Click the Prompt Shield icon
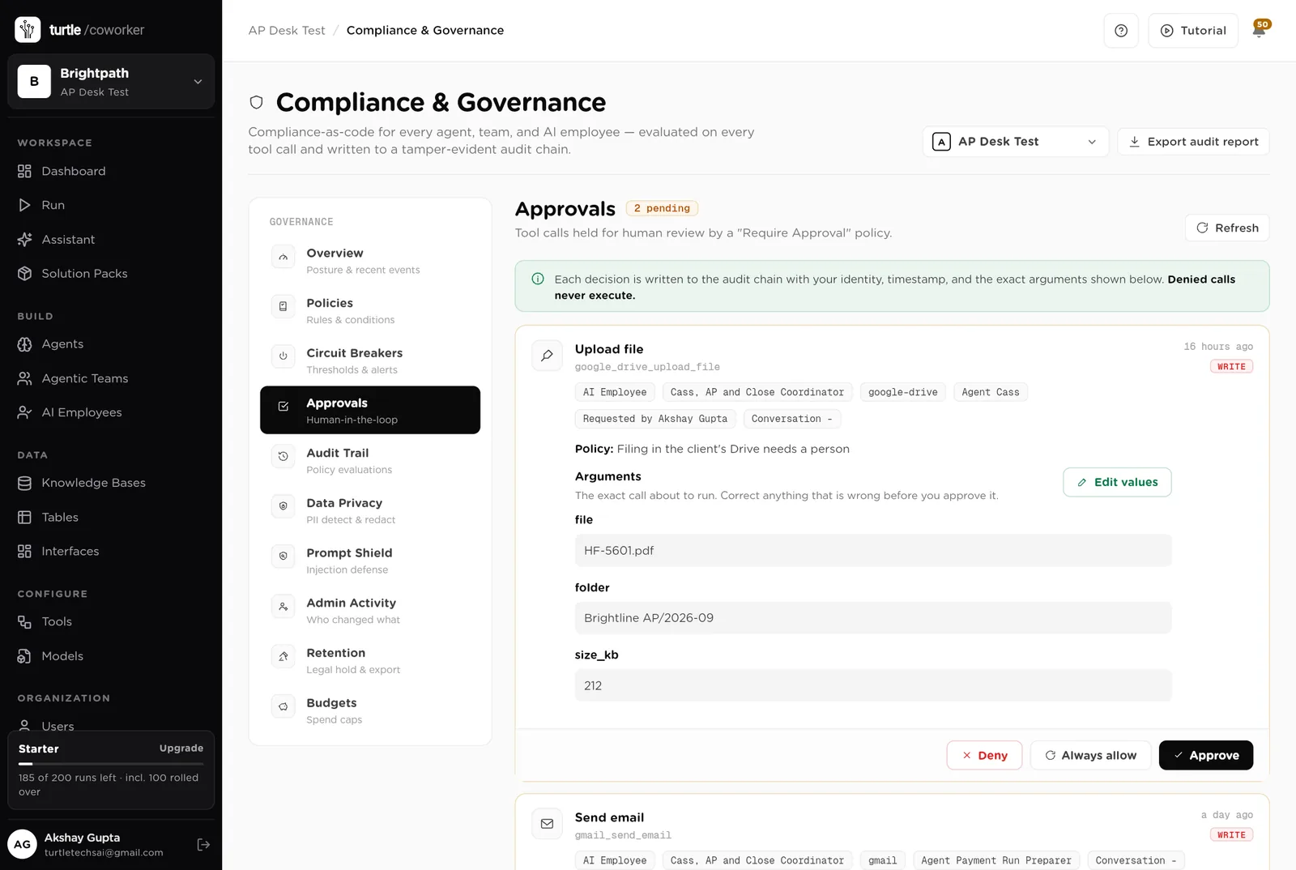The image size is (1296, 870). 283,557
